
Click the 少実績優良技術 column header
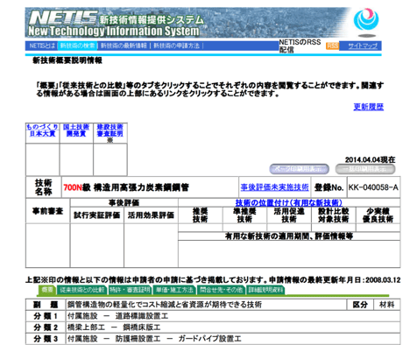pyautogui.click(x=378, y=215)
